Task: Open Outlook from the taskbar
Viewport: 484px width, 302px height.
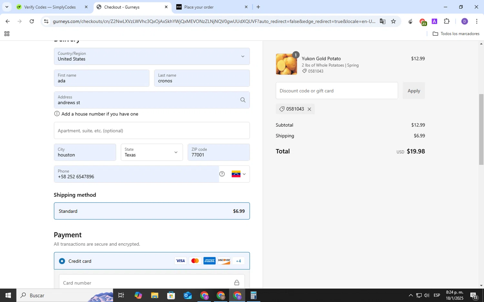Action: 187,295
